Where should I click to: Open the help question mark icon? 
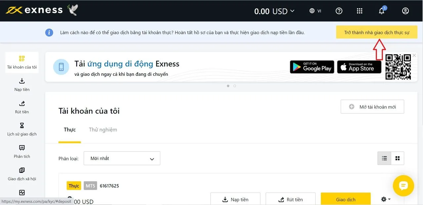(x=339, y=11)
